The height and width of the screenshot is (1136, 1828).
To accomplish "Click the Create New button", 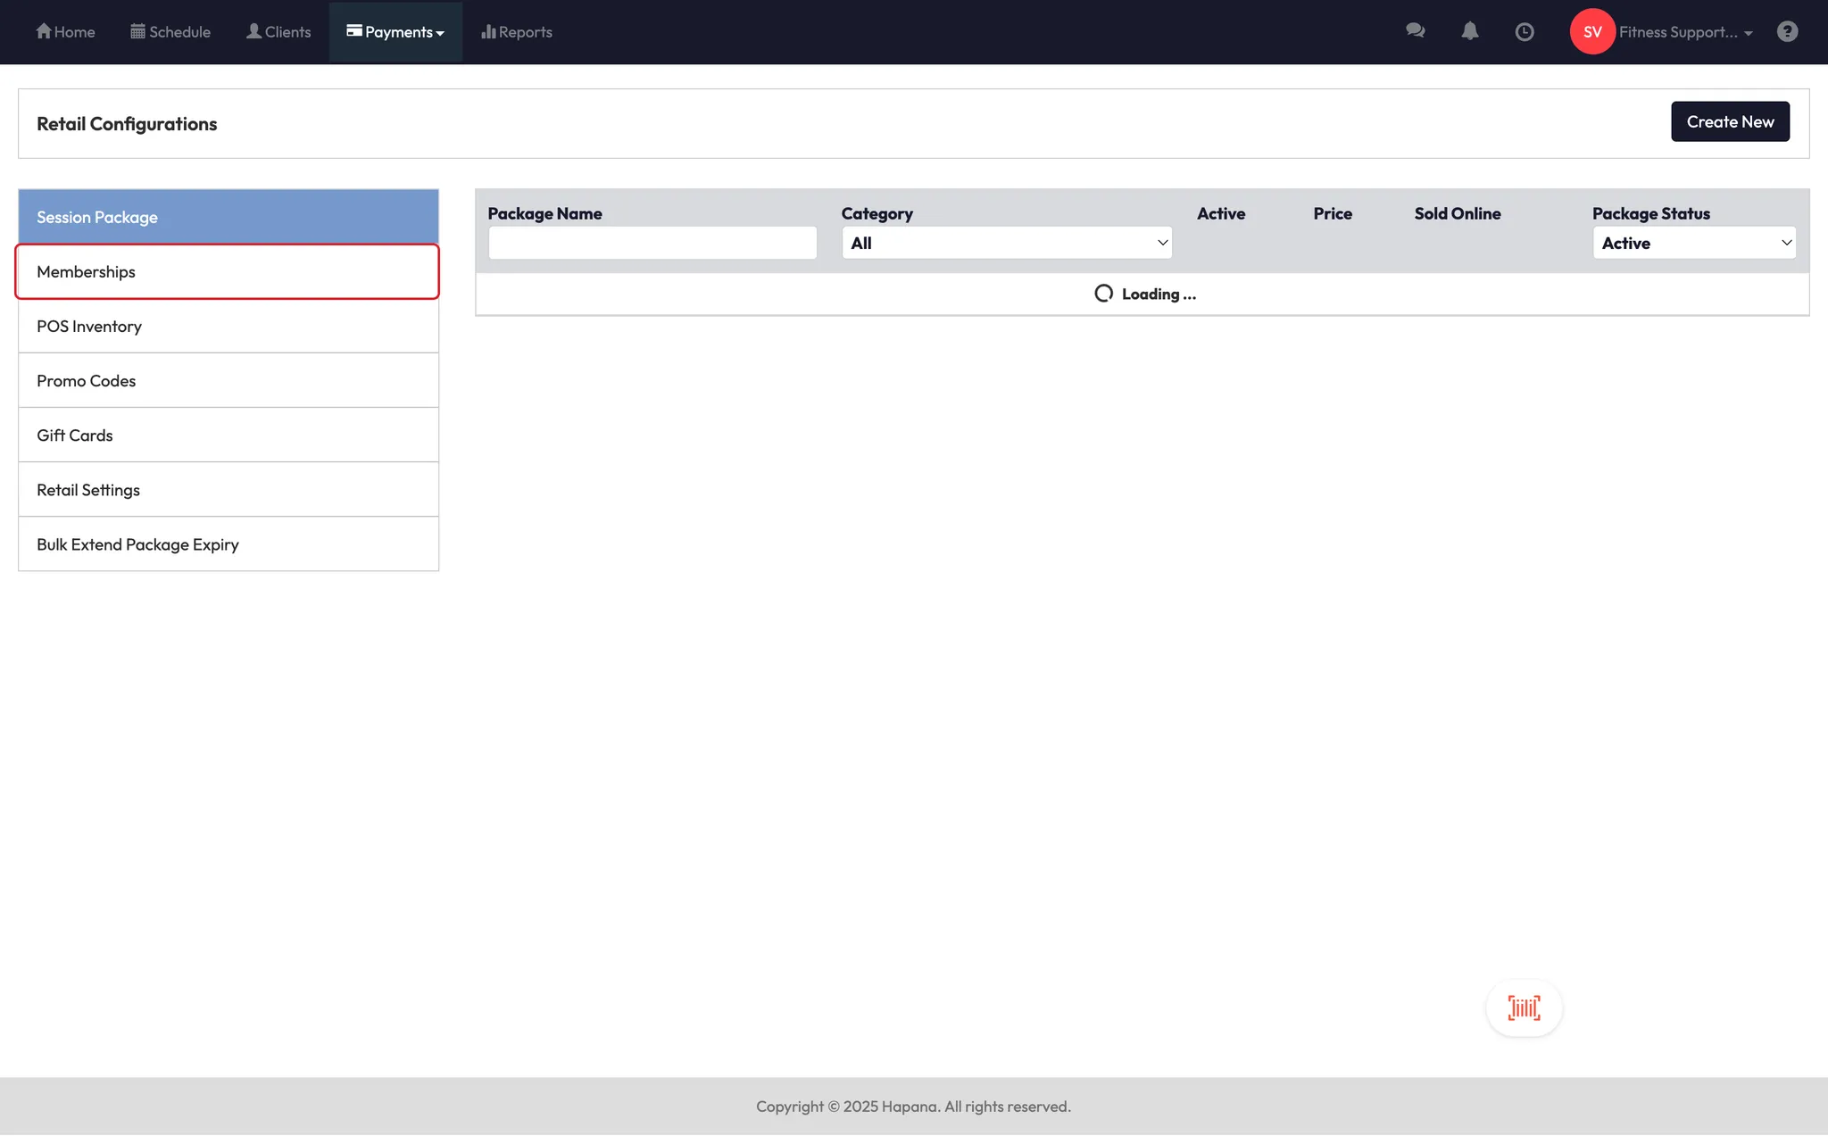I will pos(1729,121).
